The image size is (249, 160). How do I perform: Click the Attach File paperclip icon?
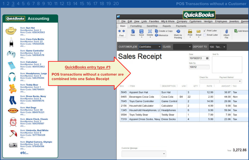227,31
